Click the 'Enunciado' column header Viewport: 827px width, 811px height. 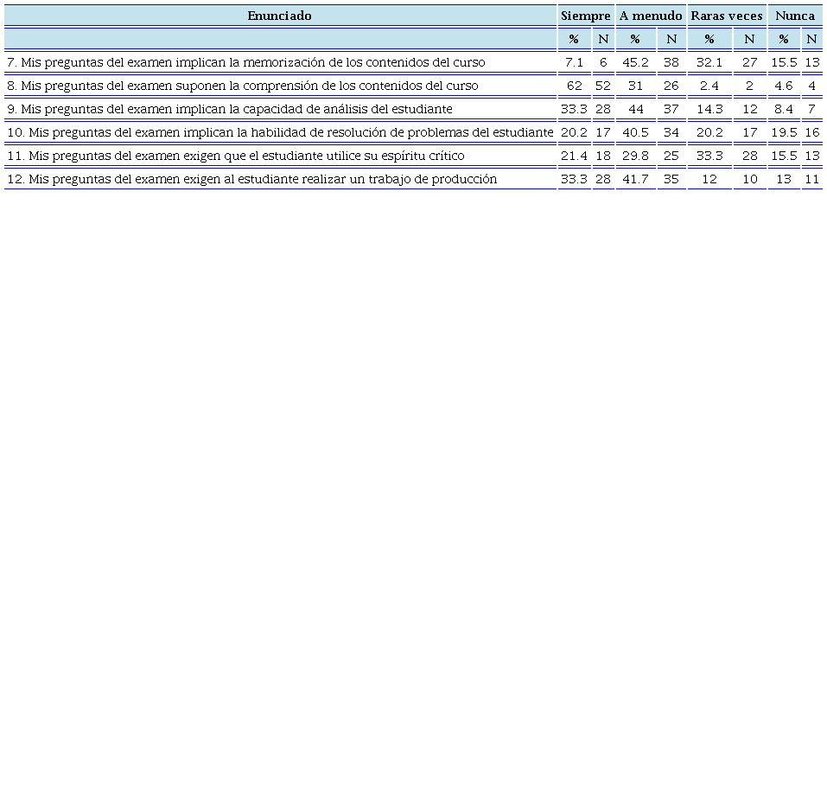pyautogui.click(x=279, y=16)
